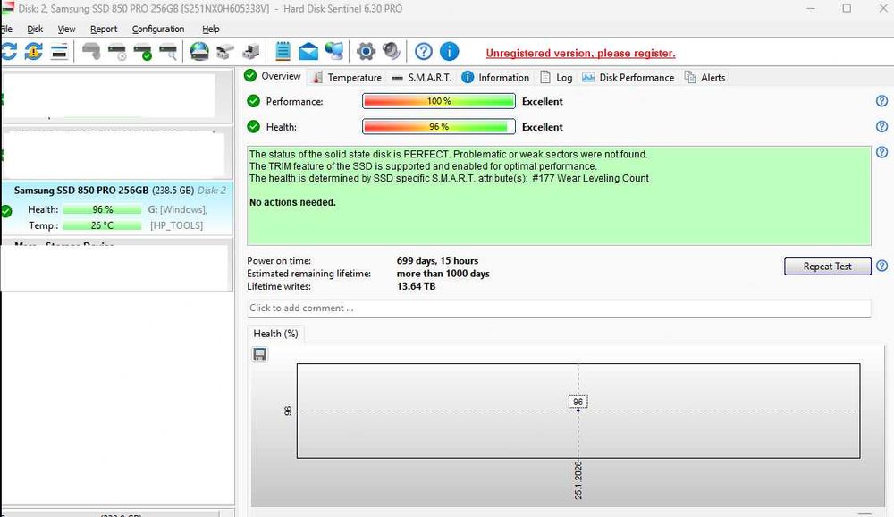Viewport: 894px width, 517px height.
Task: Switch to the Alerts tab
Action: pos(705,77)
